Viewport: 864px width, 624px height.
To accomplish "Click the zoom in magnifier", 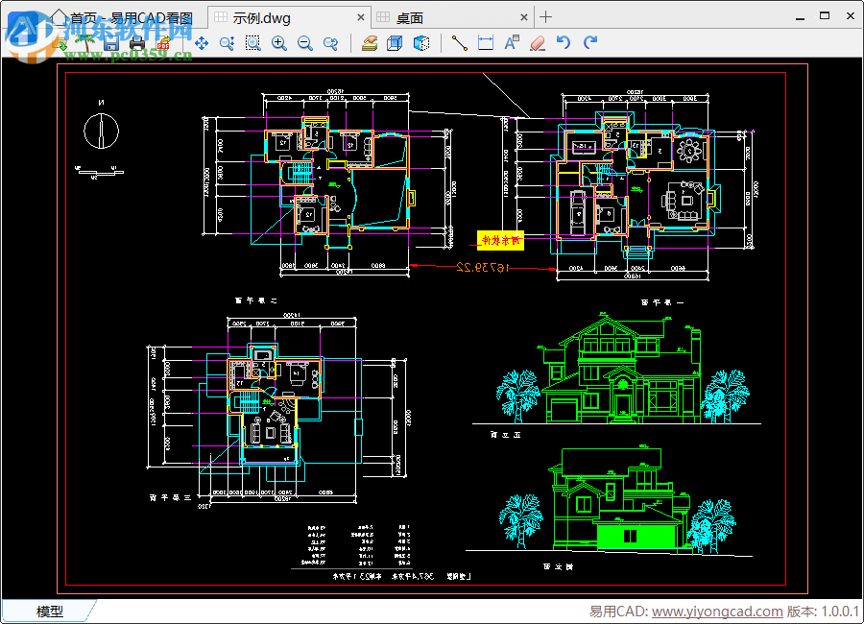I will point(279,42).
